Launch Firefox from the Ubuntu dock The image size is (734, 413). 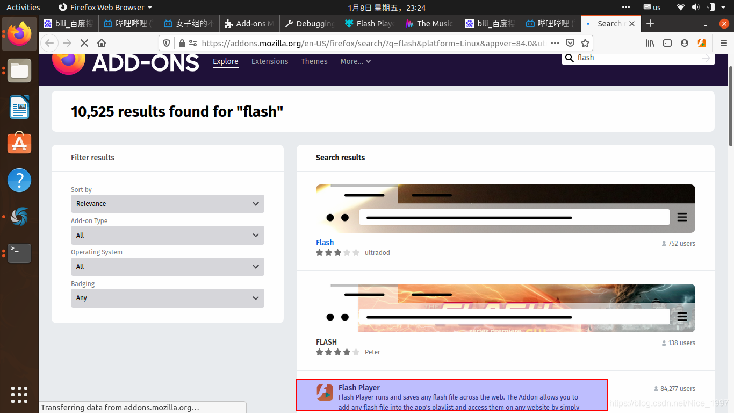(x=19, y=34)
